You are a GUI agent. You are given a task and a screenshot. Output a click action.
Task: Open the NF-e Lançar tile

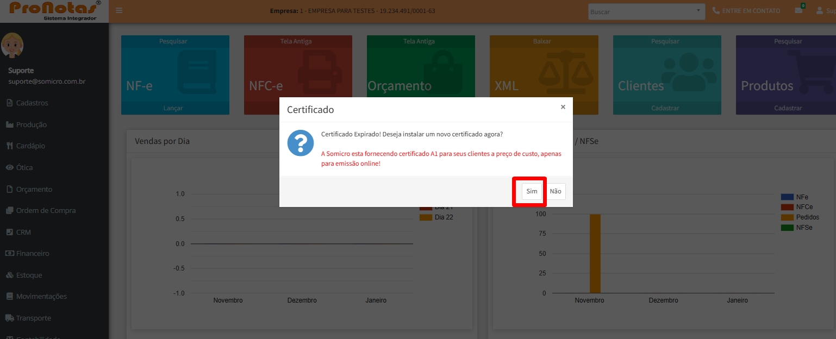tap(174, 108)
